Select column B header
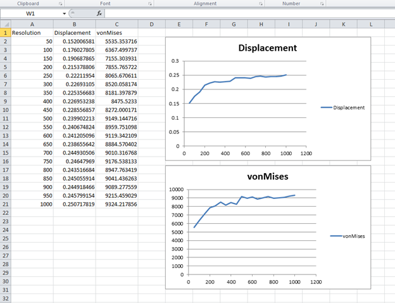The image size is (395, 303). click(74, 24)
